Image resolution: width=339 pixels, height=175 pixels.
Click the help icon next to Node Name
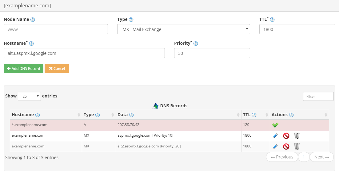click(x=33, y=20)
